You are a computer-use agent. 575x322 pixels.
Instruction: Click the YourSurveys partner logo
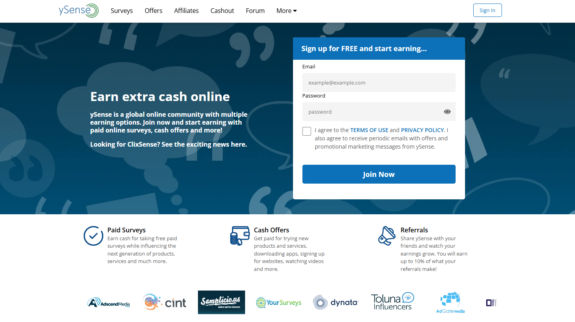coord(279,303)
